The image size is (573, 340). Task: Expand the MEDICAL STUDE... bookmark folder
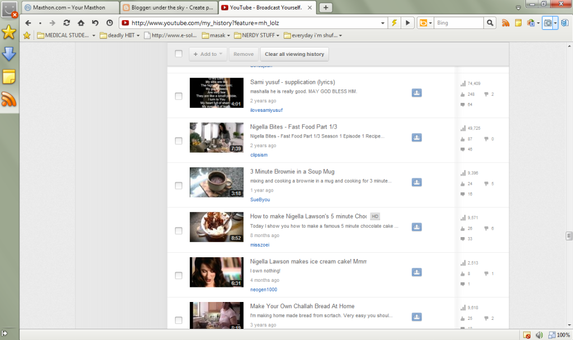tap(94, 35)
